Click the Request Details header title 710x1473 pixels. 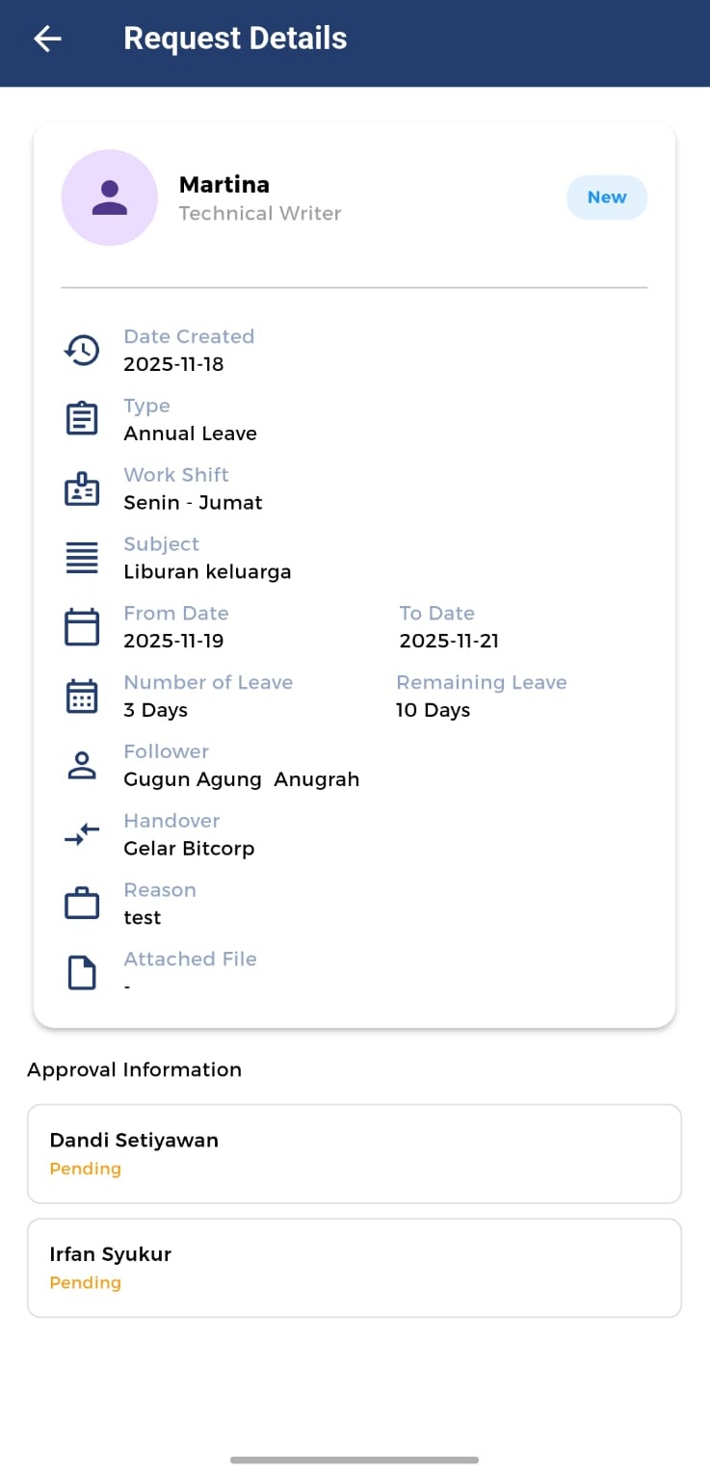235,39
